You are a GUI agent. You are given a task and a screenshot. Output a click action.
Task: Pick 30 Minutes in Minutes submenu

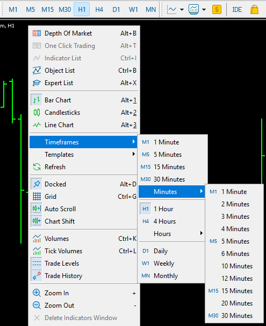click(x=234, y=316)
